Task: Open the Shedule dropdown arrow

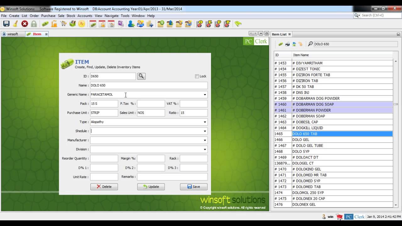Action: tap(205, 131)
